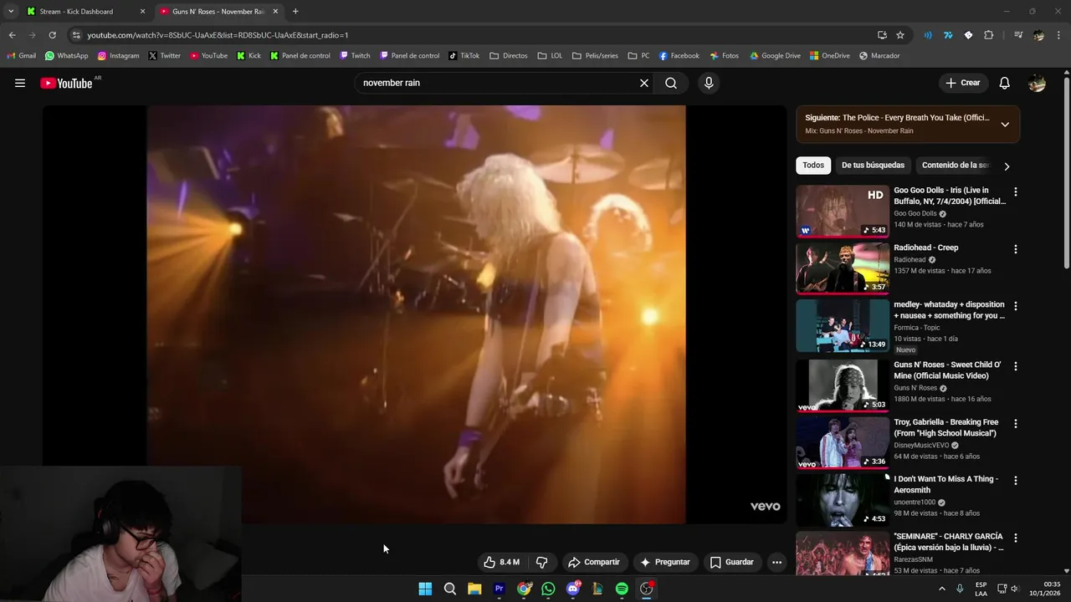Image resolution: width=1071 pixels, height=602 pixels.
Task: Open the Windows Start menu
Action: 425,589
